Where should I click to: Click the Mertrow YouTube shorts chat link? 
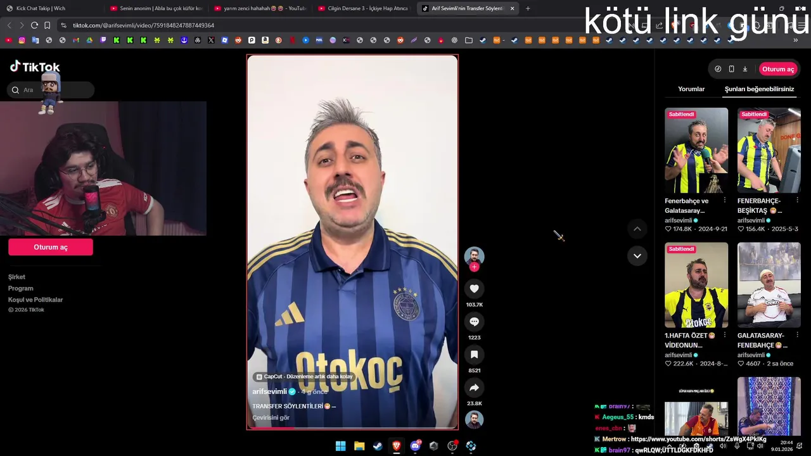coord(699,439)
